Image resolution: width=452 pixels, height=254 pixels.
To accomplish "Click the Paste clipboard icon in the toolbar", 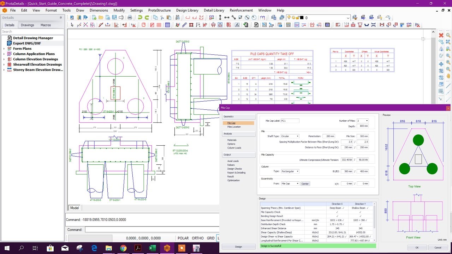I will [x=169, y=17].
